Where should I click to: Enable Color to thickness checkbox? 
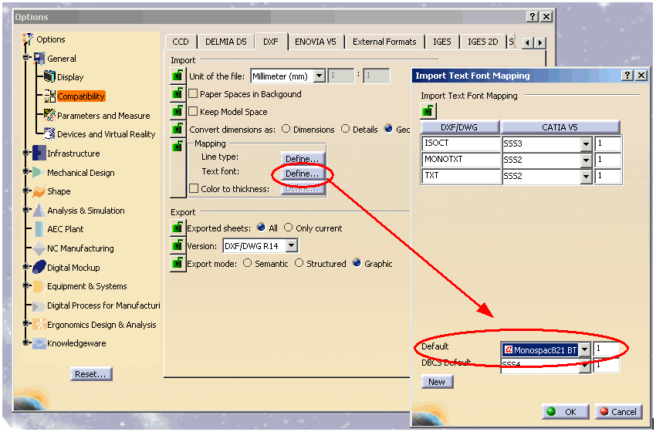pyautogui.click(x=193, y=188)
